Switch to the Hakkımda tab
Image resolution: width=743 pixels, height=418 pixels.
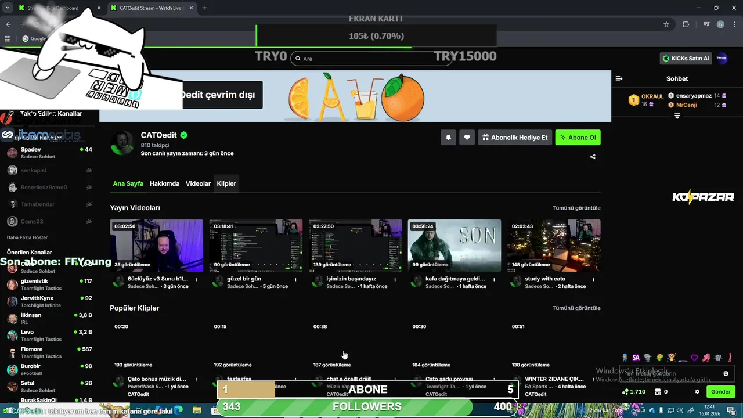[x=164, y=183]
